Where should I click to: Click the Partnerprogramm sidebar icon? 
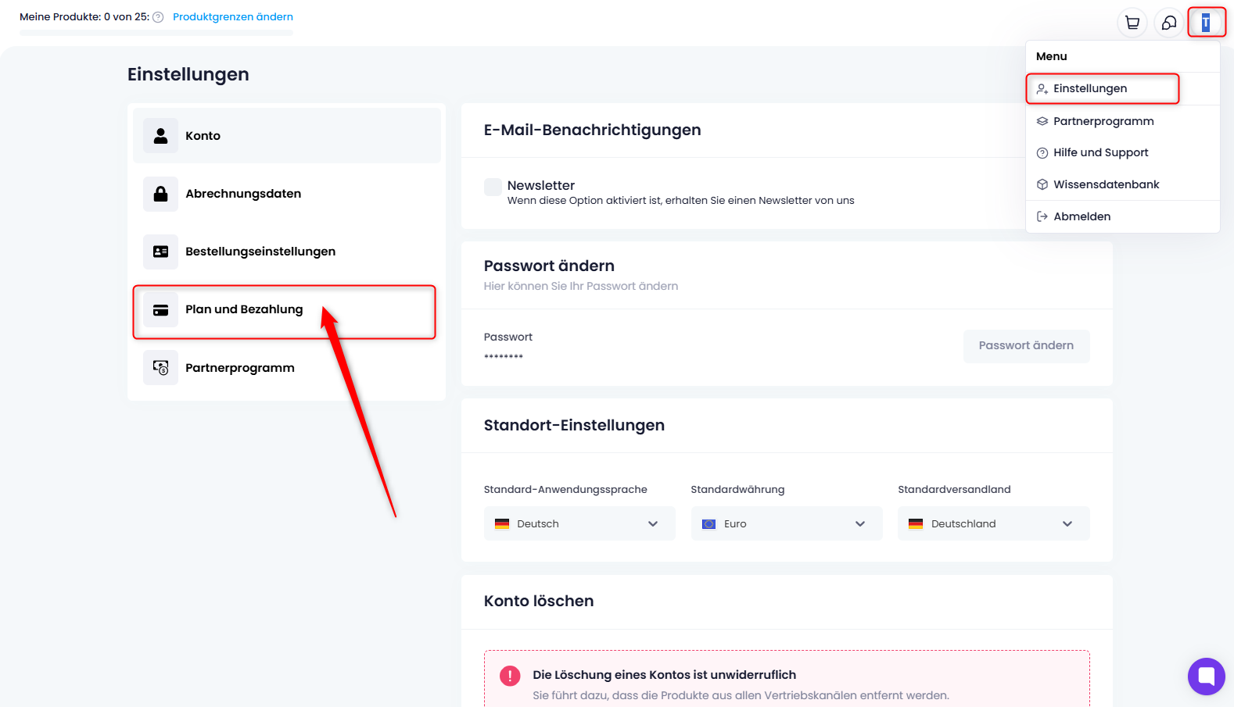(160, 368)
